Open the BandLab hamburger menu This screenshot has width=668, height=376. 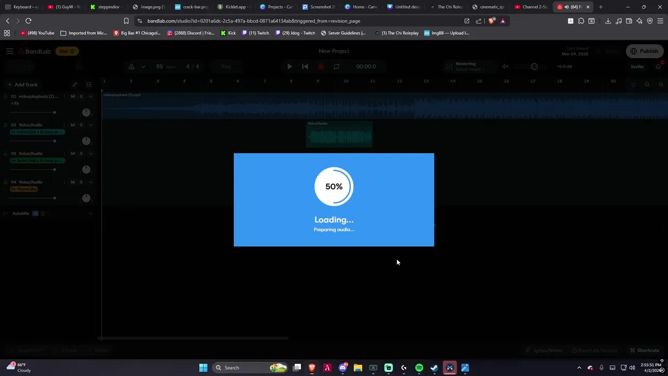[9, 51]
